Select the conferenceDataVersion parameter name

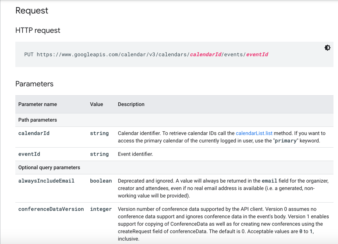51,209
